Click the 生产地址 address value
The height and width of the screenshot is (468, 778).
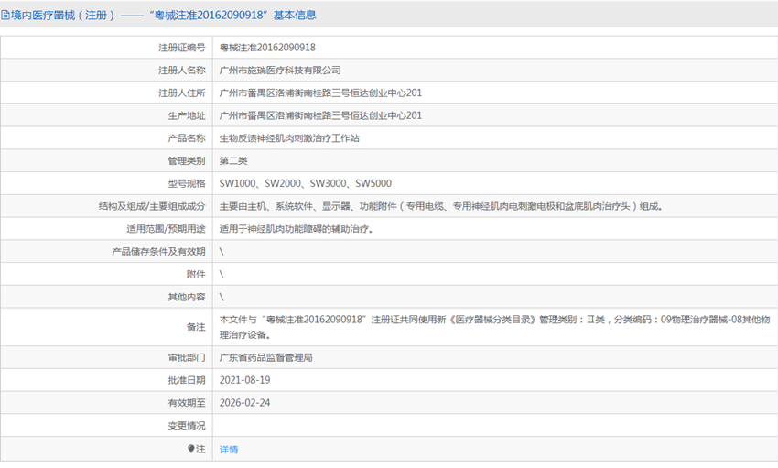[320, 116]
